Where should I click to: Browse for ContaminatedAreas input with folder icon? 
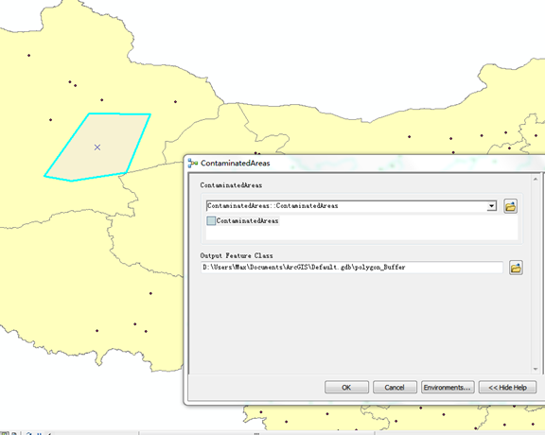[x=510, y=206]
